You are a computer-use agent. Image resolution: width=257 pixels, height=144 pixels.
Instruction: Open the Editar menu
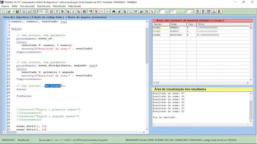coord(14,6)
